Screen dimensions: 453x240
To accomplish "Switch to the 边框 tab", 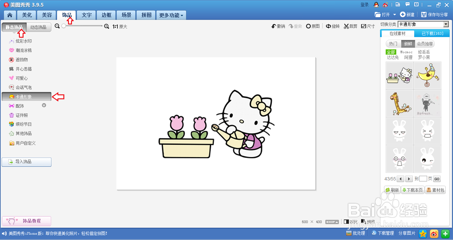I will 106,15.
